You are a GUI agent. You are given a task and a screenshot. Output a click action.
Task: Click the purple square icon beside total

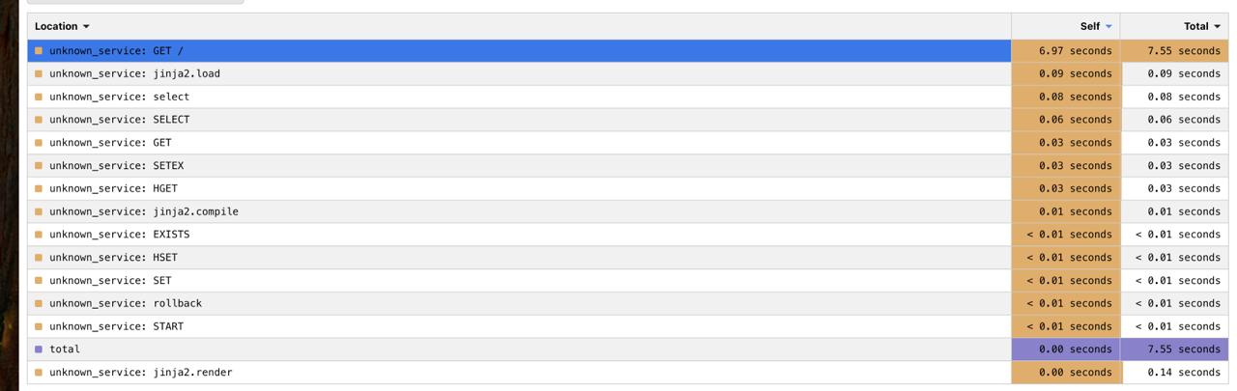coord(39,349)
